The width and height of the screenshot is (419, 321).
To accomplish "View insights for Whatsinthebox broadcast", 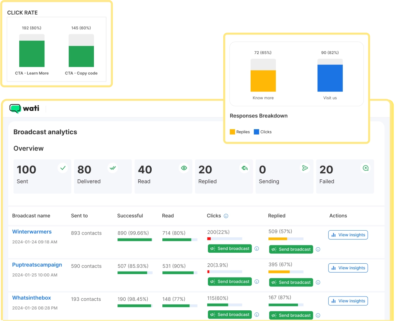I will coord(348,301).
